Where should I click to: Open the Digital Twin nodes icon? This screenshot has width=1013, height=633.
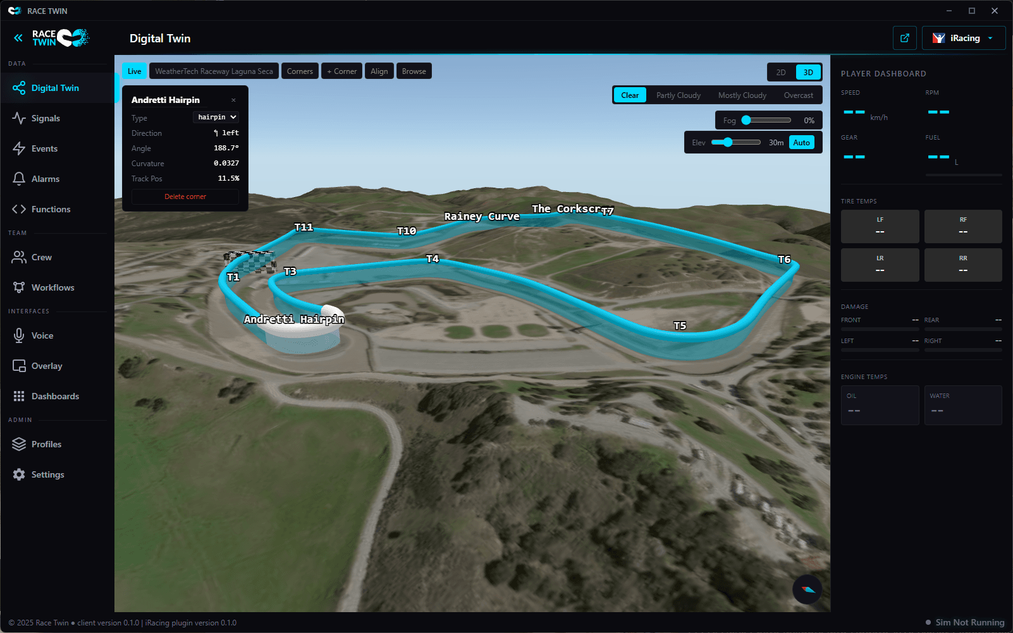pyautogui.click(x=19, y=88)
